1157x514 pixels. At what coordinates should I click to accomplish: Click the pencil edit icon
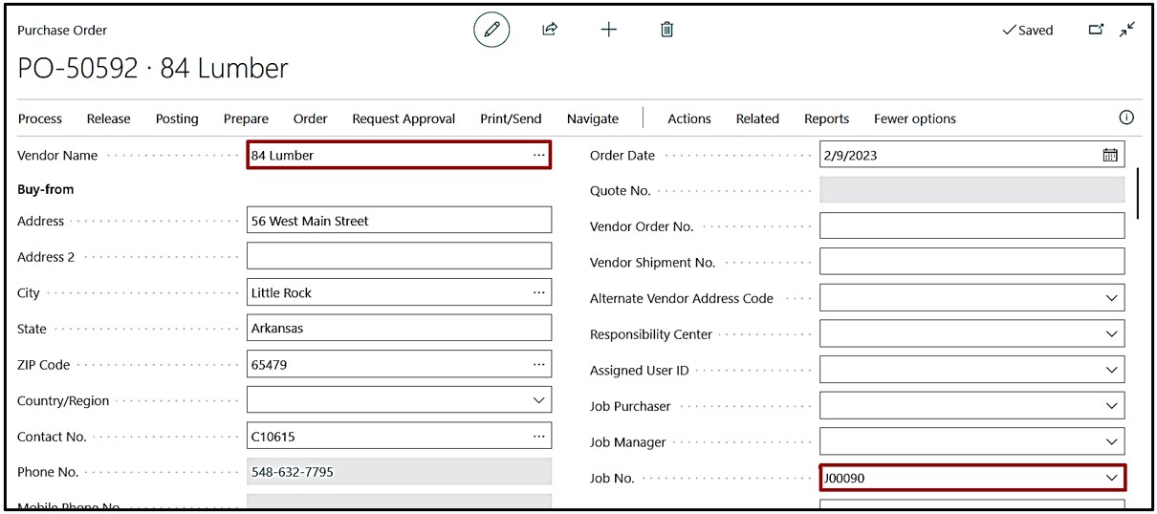pos(491,30)
